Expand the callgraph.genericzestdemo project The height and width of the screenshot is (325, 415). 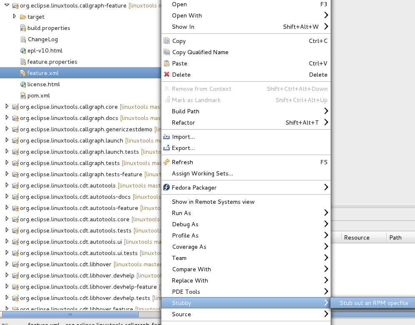[7, 129]
